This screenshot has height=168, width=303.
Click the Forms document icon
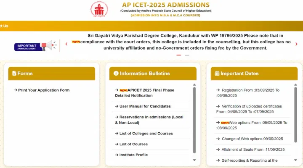click(x=14, y=73)
